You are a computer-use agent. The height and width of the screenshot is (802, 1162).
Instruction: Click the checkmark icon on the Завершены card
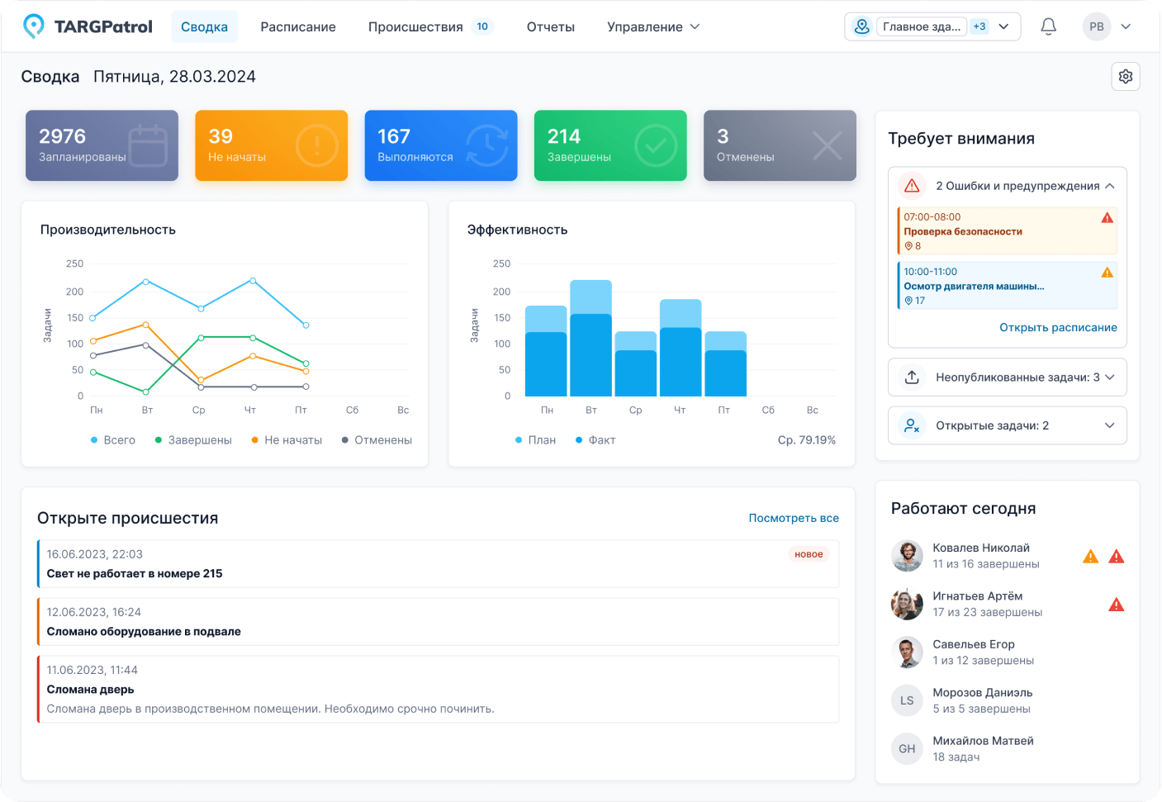click(655, 145)
